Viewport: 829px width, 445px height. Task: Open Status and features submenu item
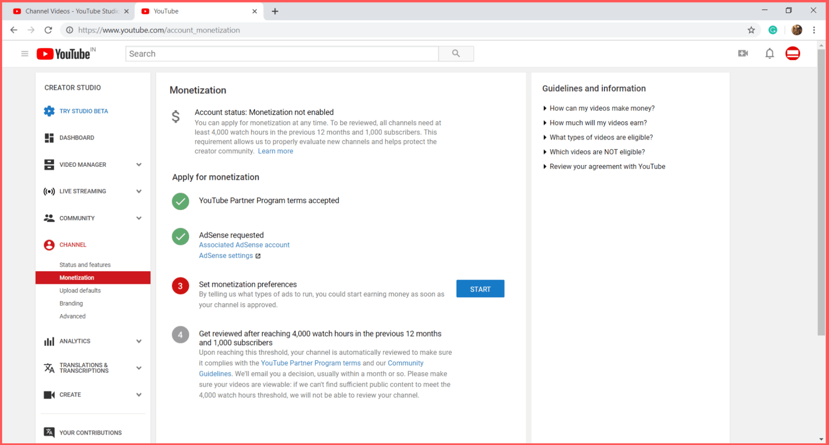85,265
